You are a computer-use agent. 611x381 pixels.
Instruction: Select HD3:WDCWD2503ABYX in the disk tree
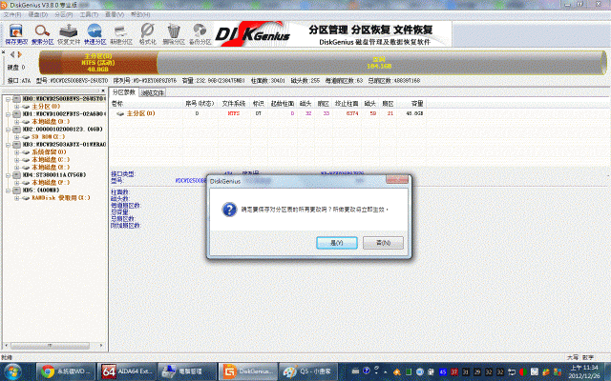pyautogui.click(x=64, y=145)
